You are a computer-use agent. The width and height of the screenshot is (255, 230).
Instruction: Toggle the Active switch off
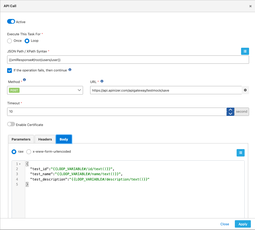click(11, 22)
